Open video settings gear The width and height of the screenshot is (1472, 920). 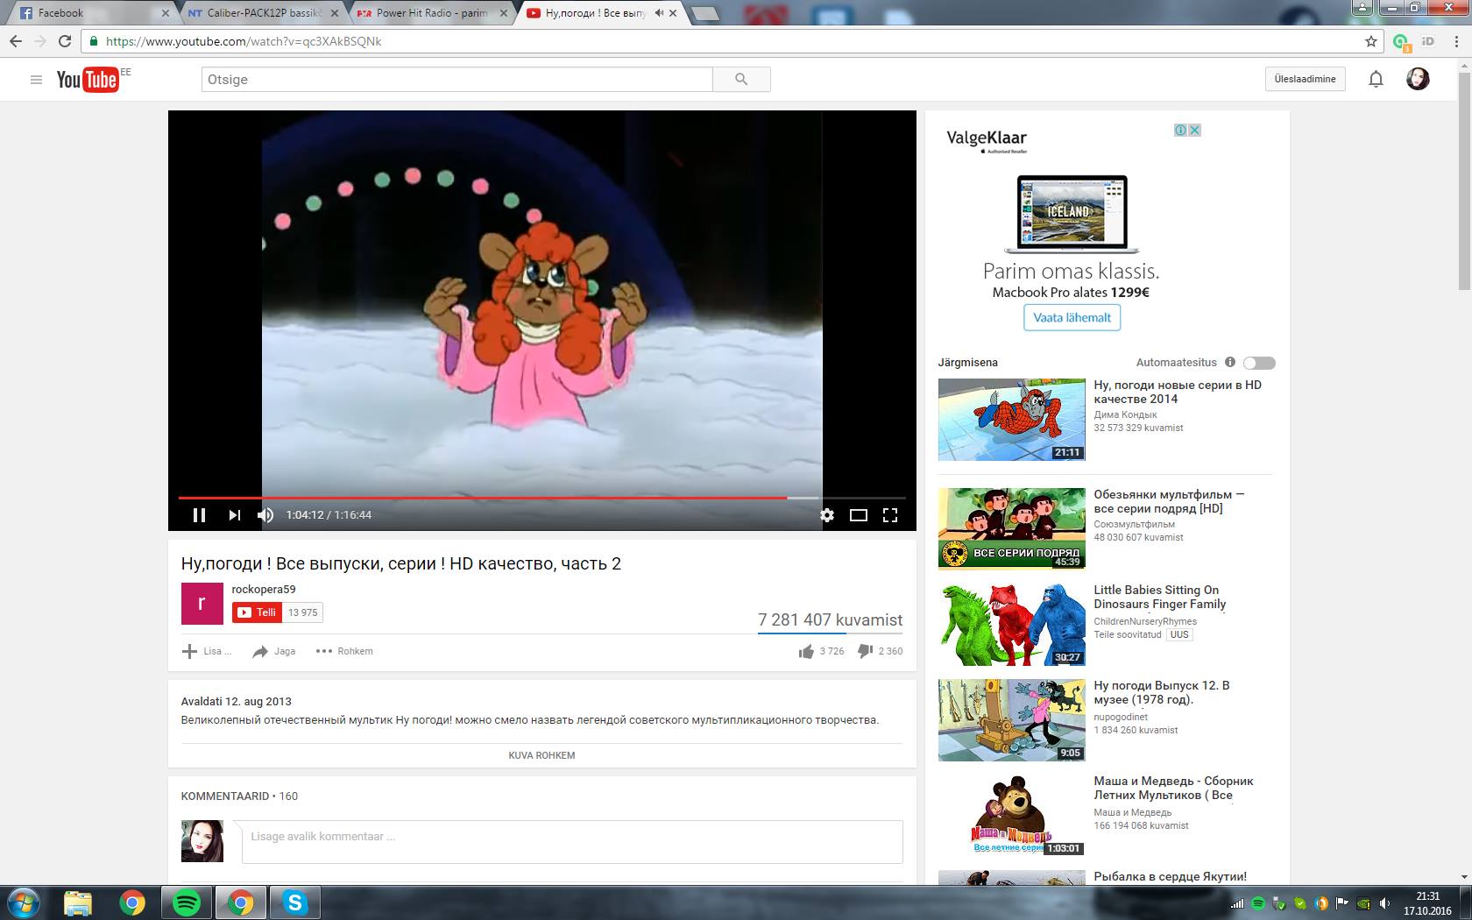pyautogui.click(x=827, y=515)
